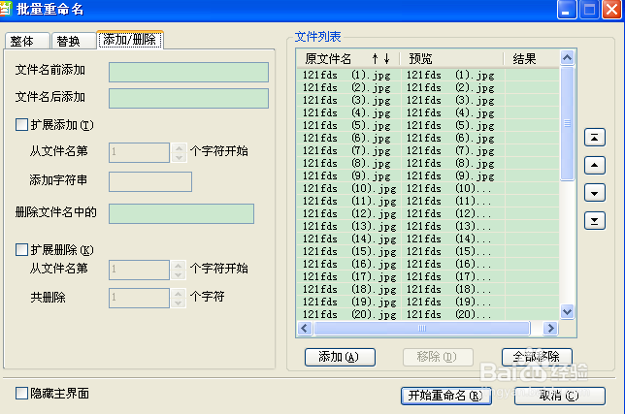
Task: Click the vertical scrollbar thumb
Action: click(x=567, y=123)
